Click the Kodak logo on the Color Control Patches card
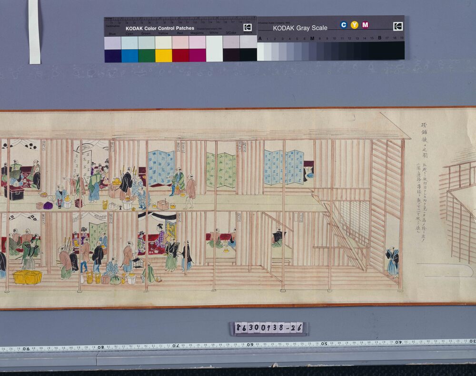The width and height of the screenshot is (476, 376). point(248,28)
